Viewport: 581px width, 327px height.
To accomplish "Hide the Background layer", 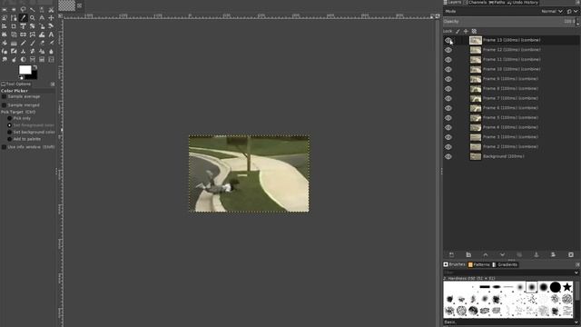I will [x=448, y=156].
